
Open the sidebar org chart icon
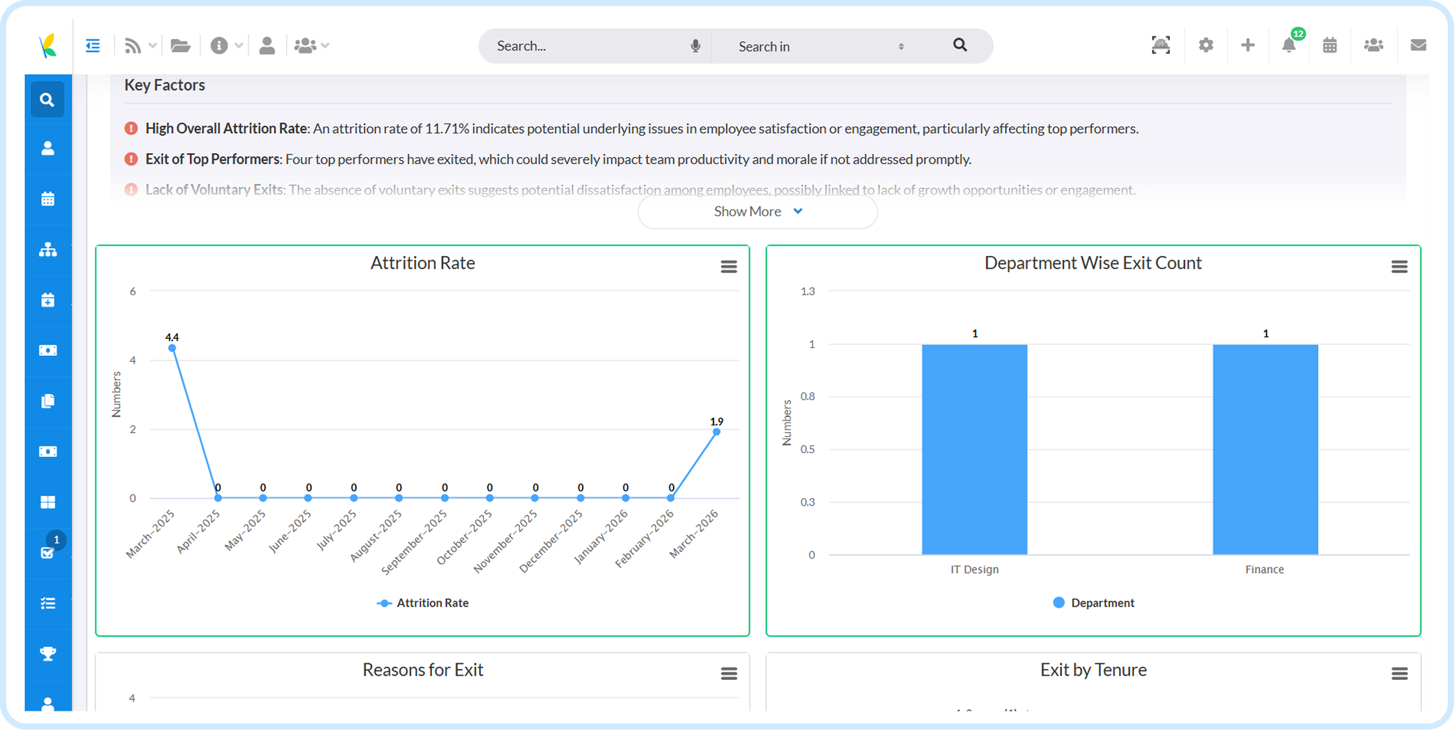point(47,250)
